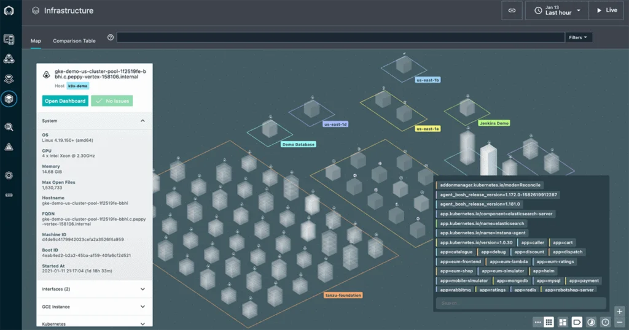The image size is (629, 330).
Task: Select the app=mysql tag
Action: tap(548, 281)
